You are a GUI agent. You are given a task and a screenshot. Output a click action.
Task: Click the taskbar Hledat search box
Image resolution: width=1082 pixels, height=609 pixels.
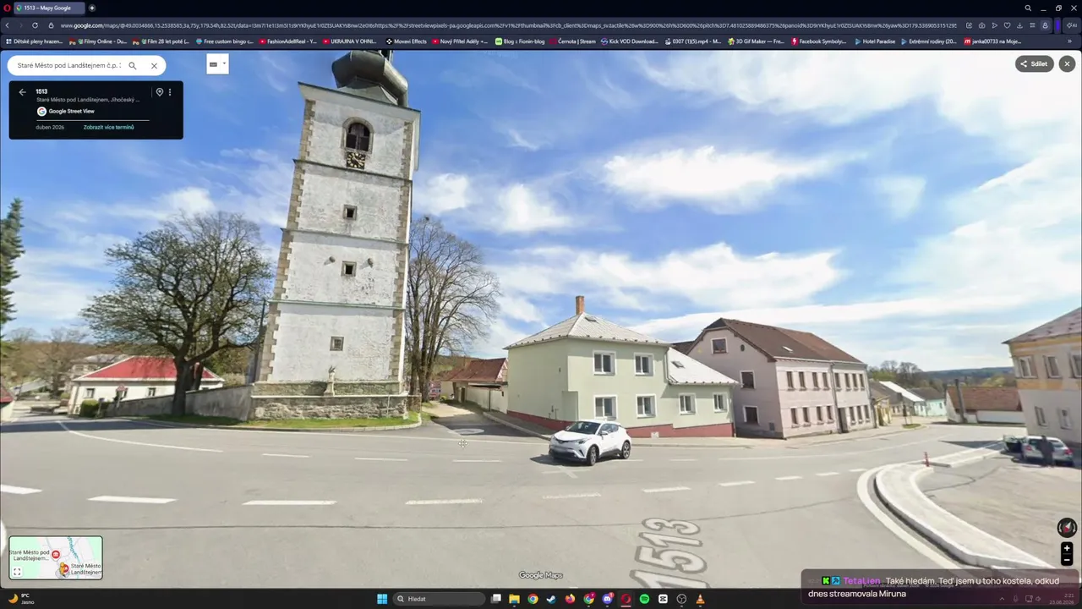[440, 599]
